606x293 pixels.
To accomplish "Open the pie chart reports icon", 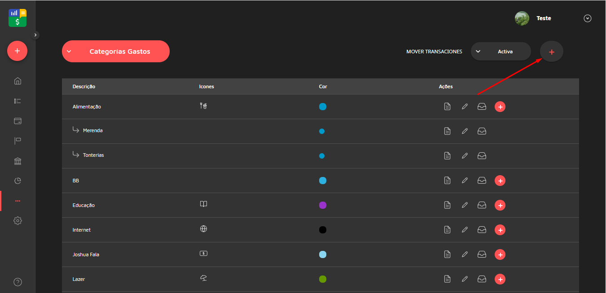I will (18, 181).
